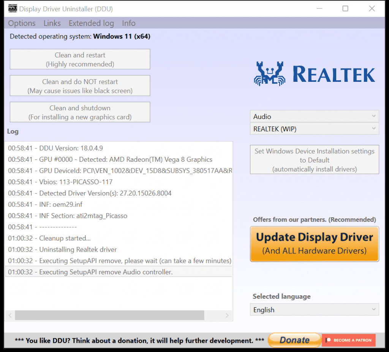Open the Extended log menu
Viewport: 389px width, 352px height.
(x=91, y=23)
